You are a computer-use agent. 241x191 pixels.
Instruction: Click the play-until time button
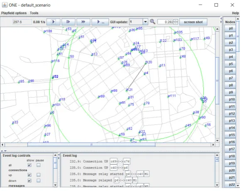pyautogui.click(x=100, y=22)
